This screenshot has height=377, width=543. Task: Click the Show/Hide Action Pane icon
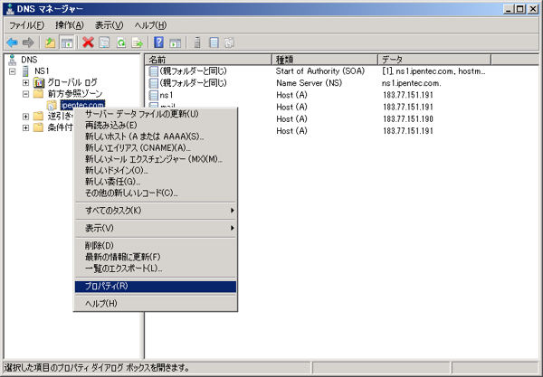pos(176,42)
